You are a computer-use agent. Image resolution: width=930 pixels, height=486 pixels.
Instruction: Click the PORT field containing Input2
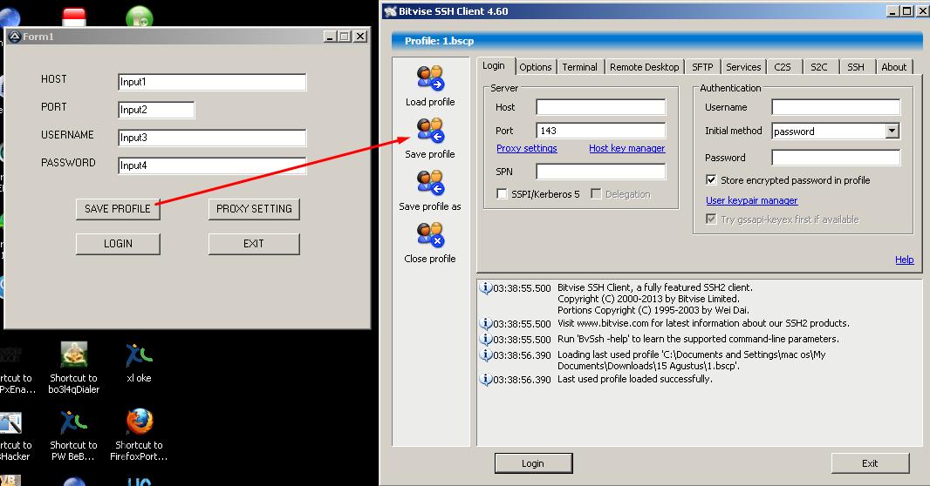point(156,110)
